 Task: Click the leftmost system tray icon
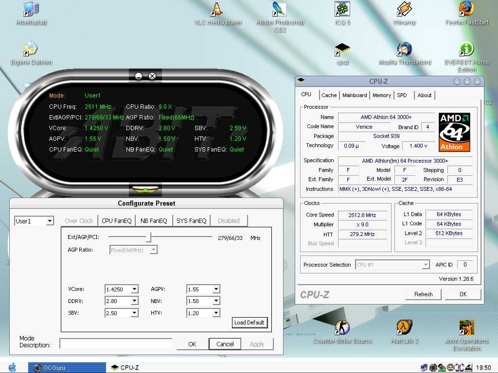tap(424, 368)
